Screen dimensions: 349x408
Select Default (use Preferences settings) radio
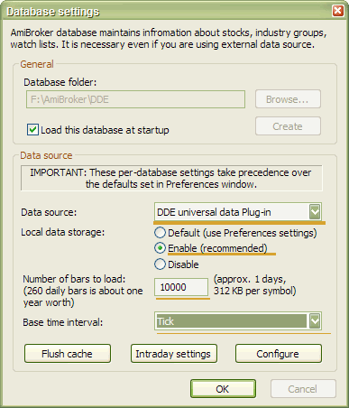tap(160, 233)
